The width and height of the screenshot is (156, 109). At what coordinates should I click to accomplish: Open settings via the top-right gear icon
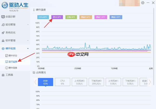[142, 3]
